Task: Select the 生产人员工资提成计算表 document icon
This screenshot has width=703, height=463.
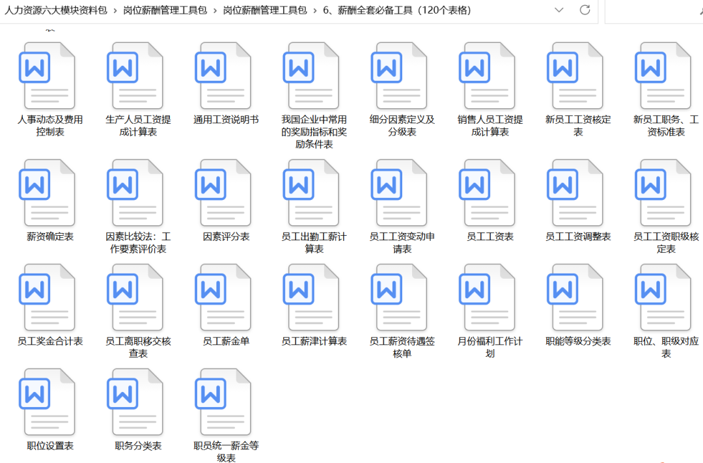Action: (135, 76)
